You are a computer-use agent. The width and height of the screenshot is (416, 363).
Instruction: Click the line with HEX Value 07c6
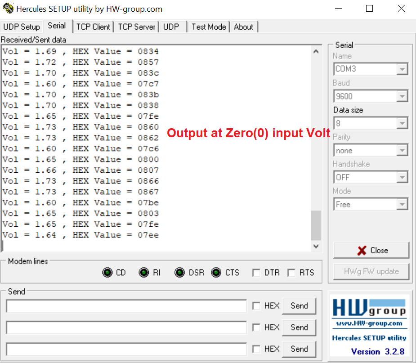click(x=81, y=148)
